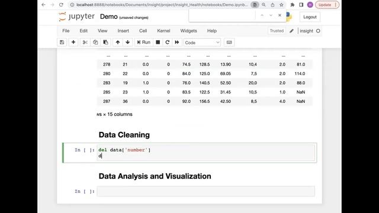Screen dimensions: 379x213
Task: Click the share icon in address bar
Action: click(x=272, y=5)
